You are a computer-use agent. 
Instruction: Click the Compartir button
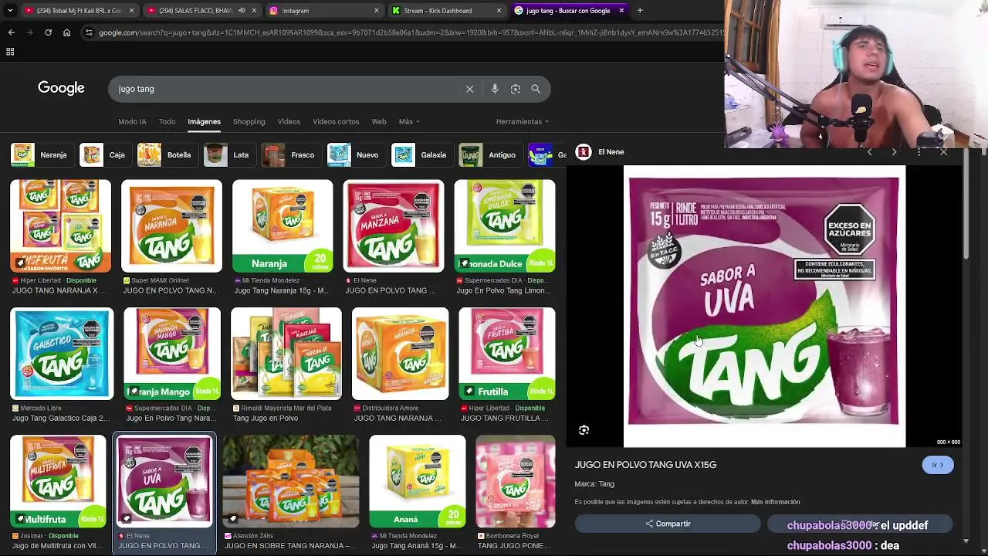click(x=668, y=524)
